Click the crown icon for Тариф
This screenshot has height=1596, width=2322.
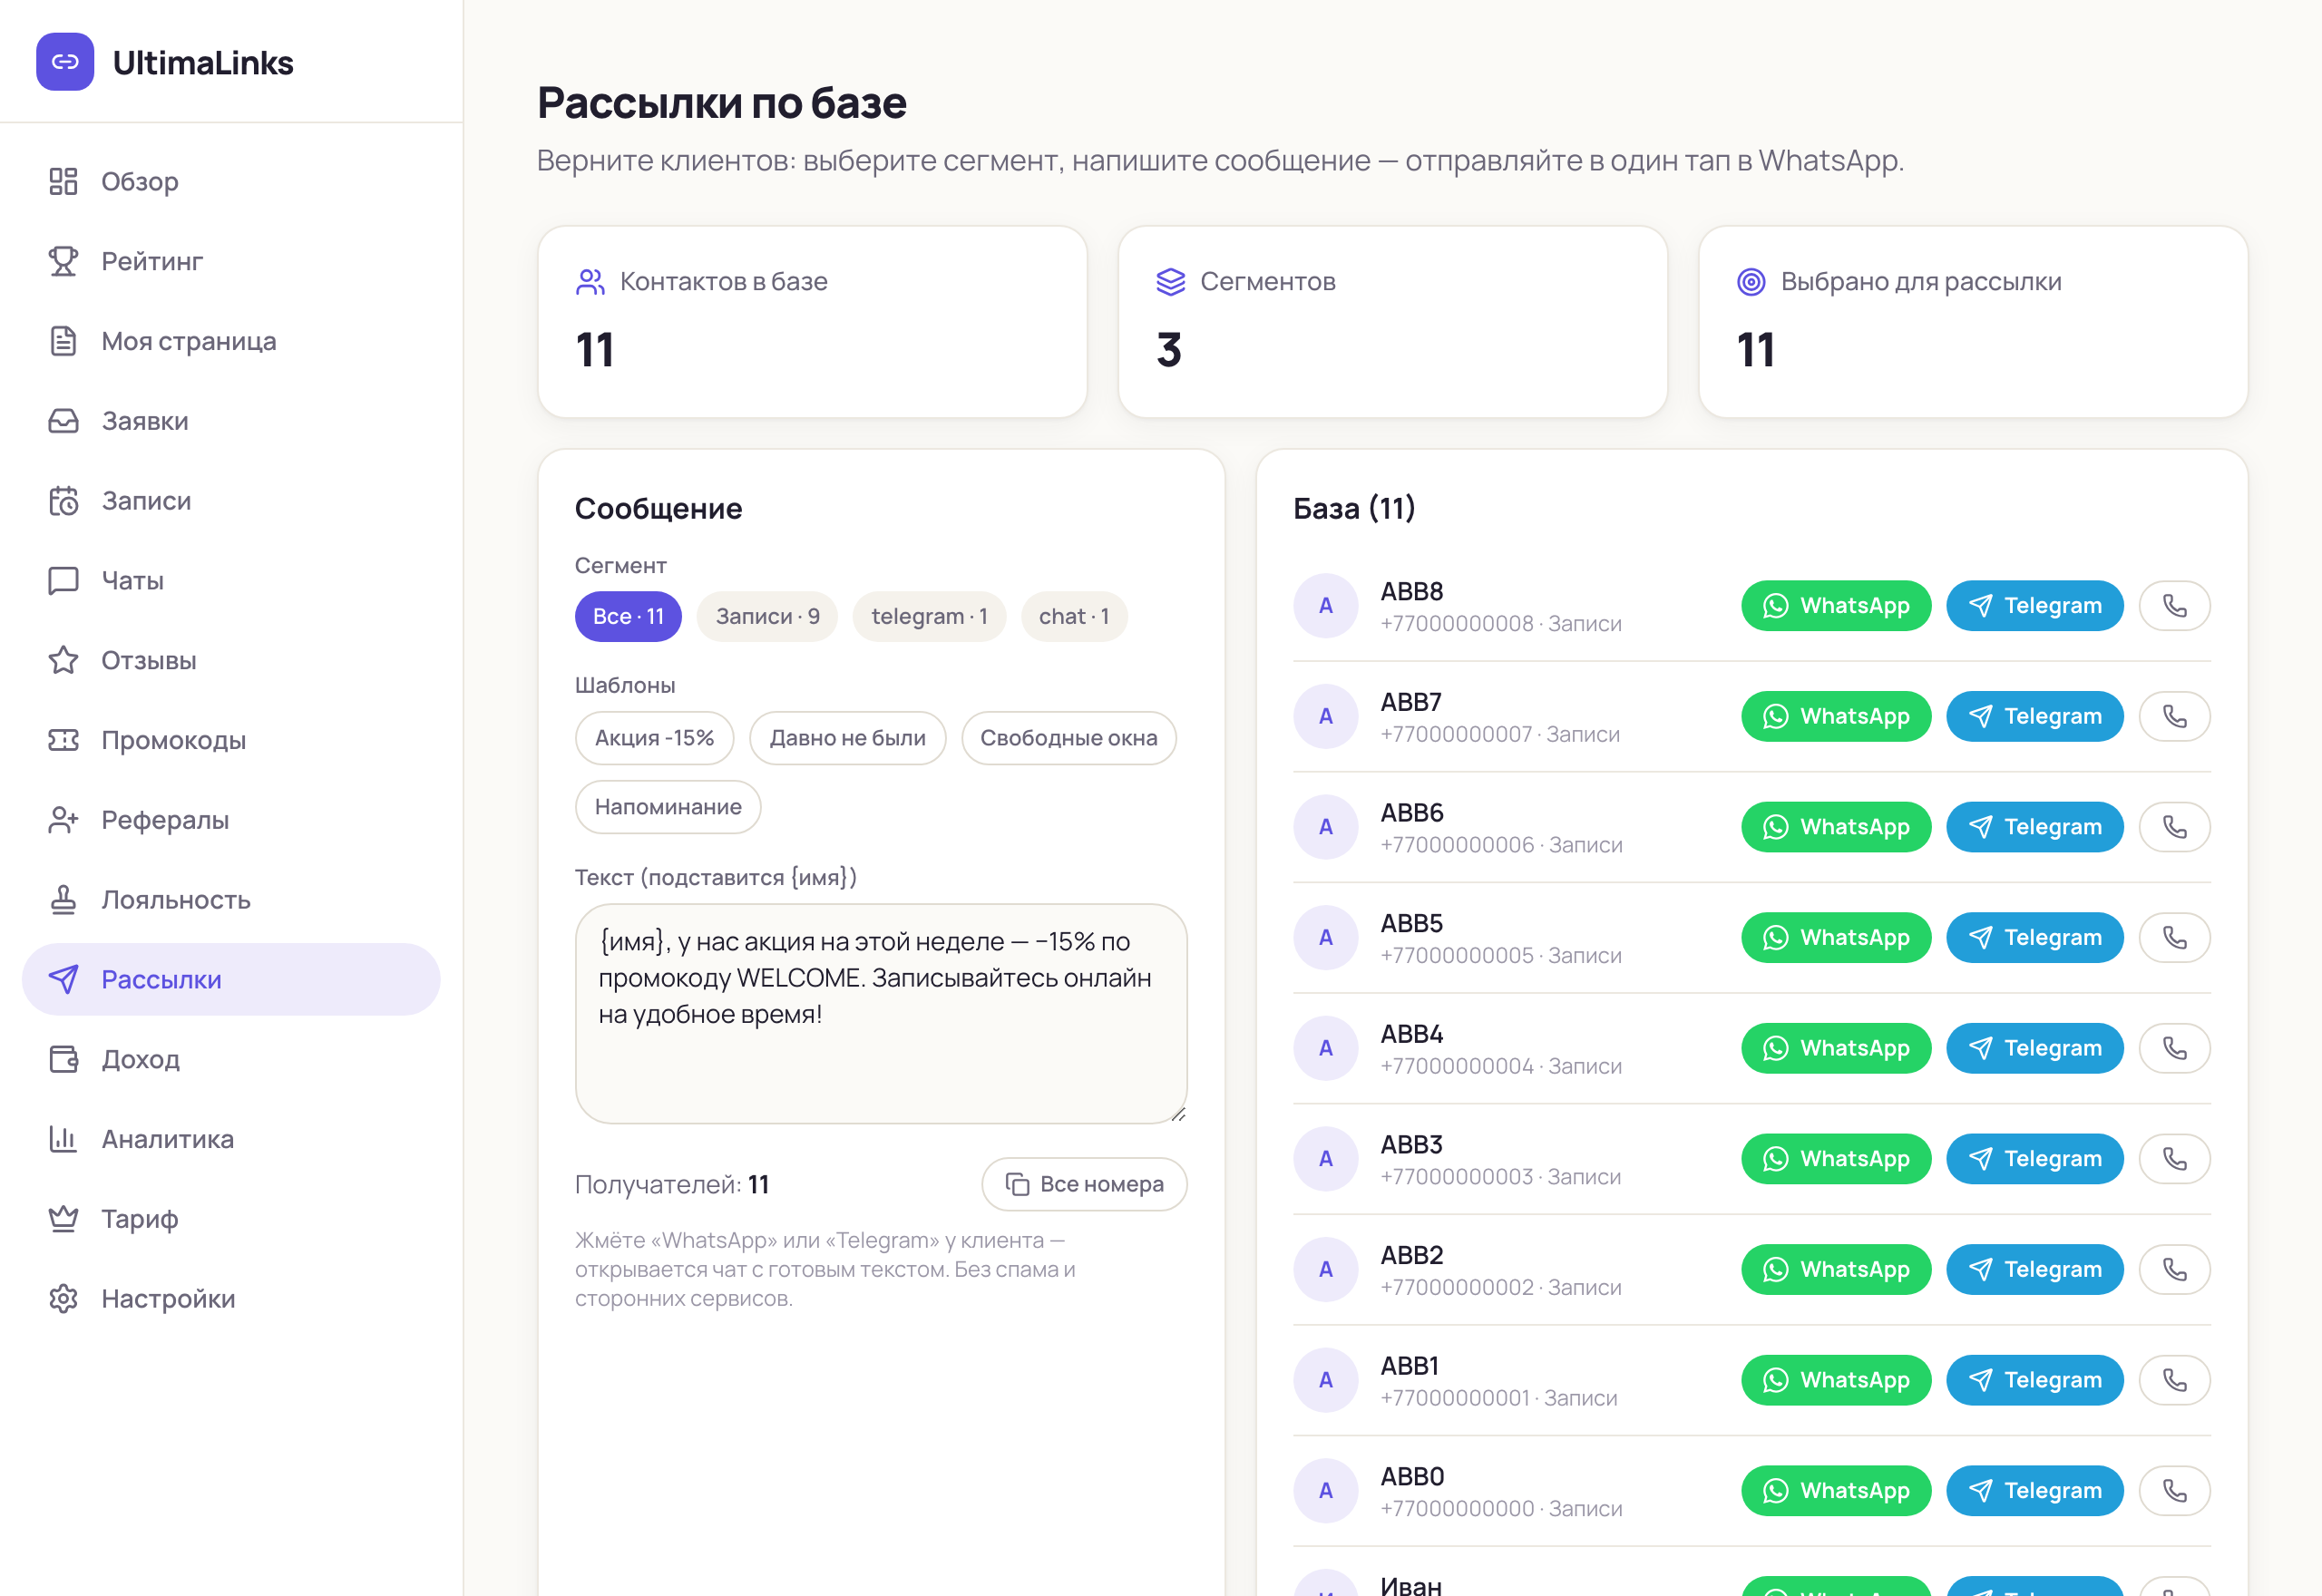tap(63, 1218)
